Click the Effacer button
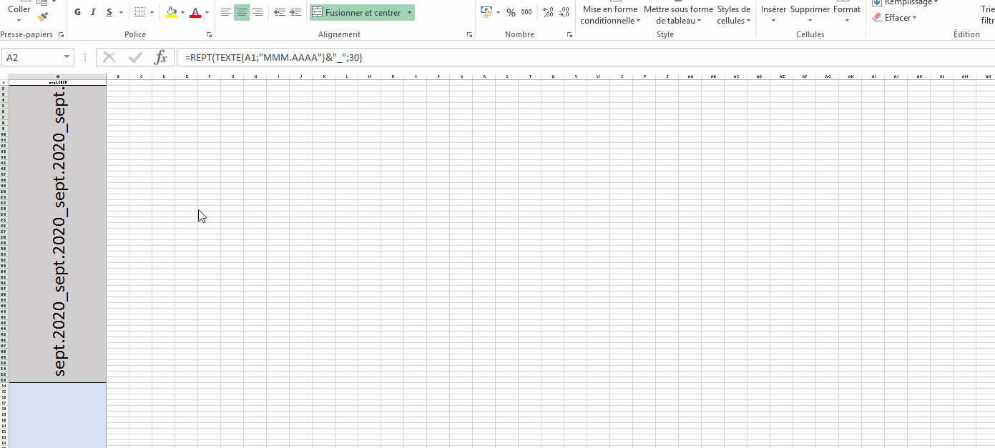Viewport: 995px width, 448px height. pyautogui.click(x=894, y=18)
